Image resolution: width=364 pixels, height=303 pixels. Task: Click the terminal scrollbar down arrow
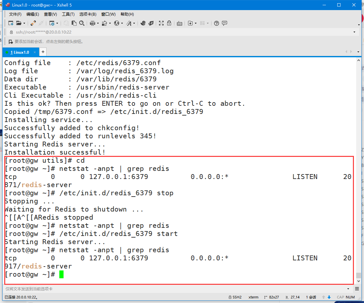[358, 281]
